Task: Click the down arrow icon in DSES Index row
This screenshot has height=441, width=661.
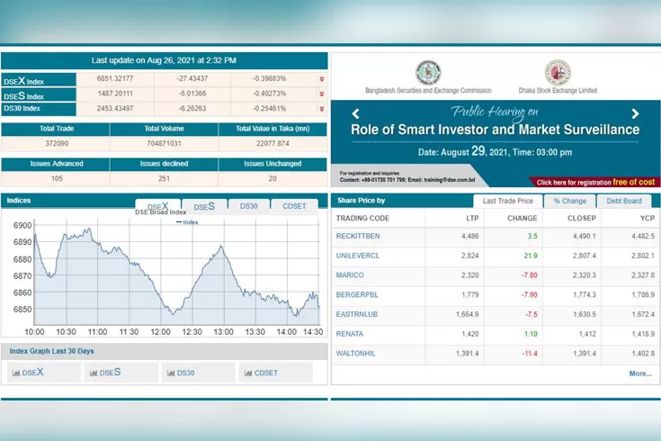Action: (322, 94)
